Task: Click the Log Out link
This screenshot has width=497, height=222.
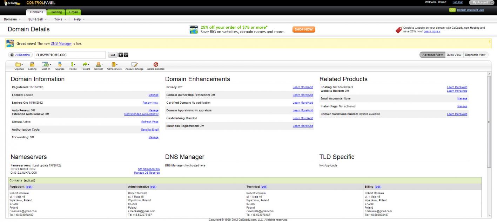Action: [458, 2]
